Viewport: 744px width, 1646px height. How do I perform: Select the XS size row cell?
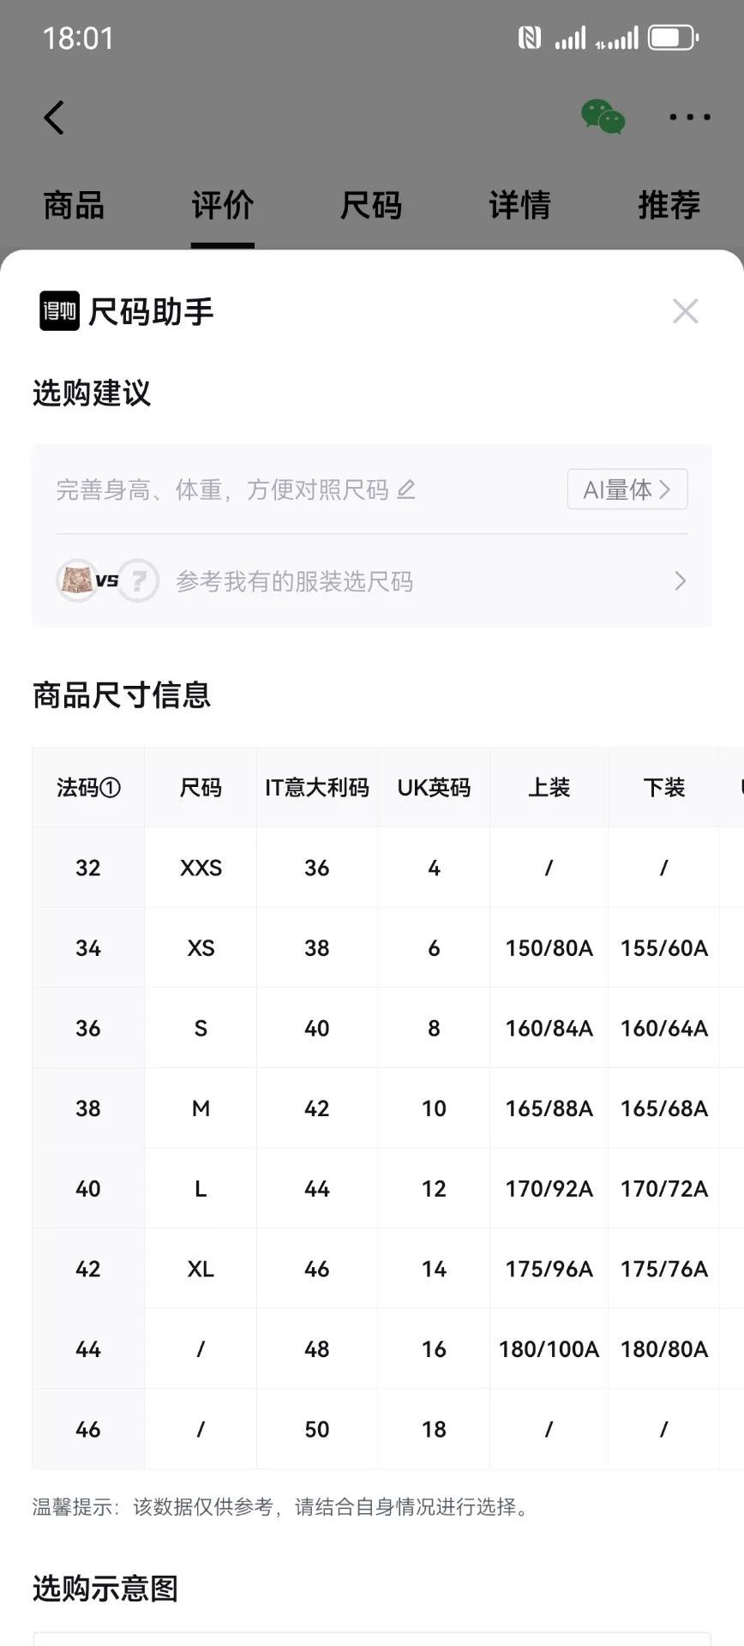click(x=201, y=948)
